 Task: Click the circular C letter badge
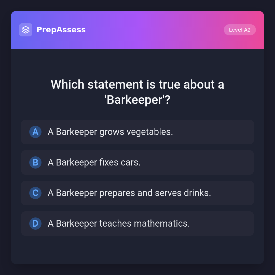click(35, 193)
